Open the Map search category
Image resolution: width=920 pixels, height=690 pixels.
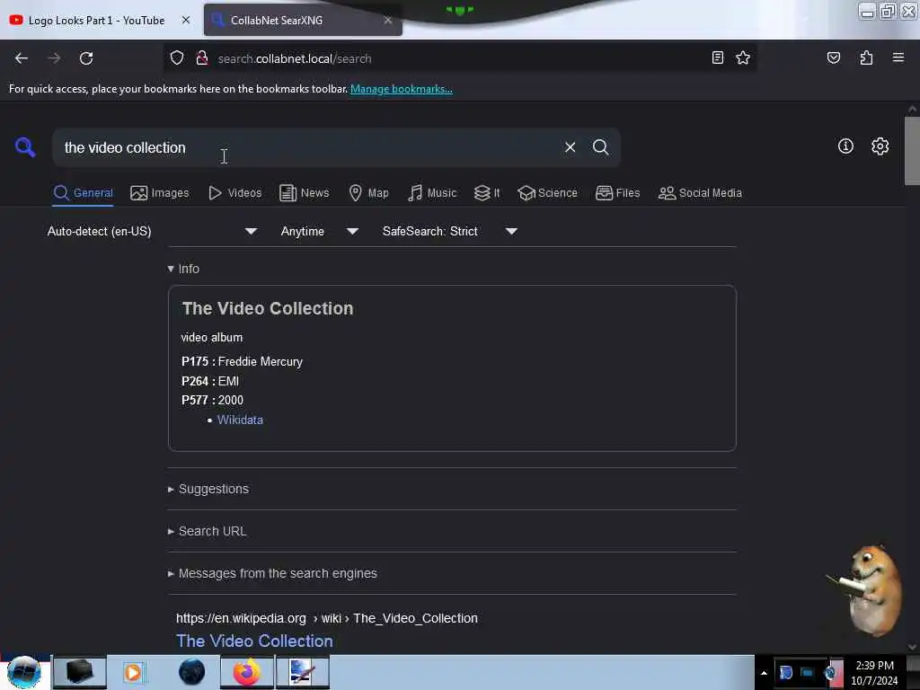click(x=368, y=193)
